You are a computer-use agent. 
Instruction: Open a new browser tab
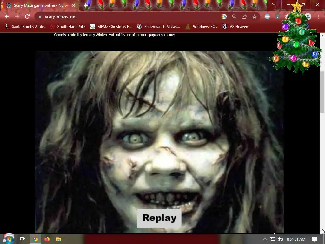(x=86, y=5)
